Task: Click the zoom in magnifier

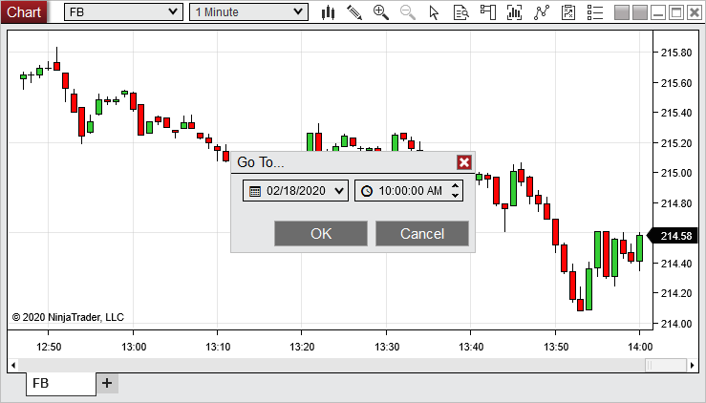Action: (x=381, y=12)
